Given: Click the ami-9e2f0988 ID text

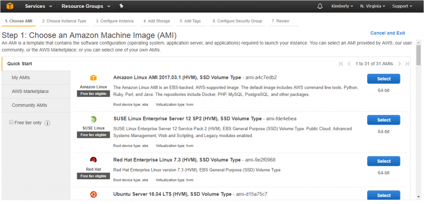Looking at the screenshot, I should [260, 160].
